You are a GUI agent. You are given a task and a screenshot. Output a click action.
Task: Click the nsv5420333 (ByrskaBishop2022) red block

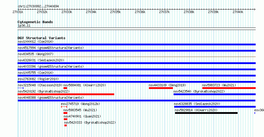tap(66, 125)
